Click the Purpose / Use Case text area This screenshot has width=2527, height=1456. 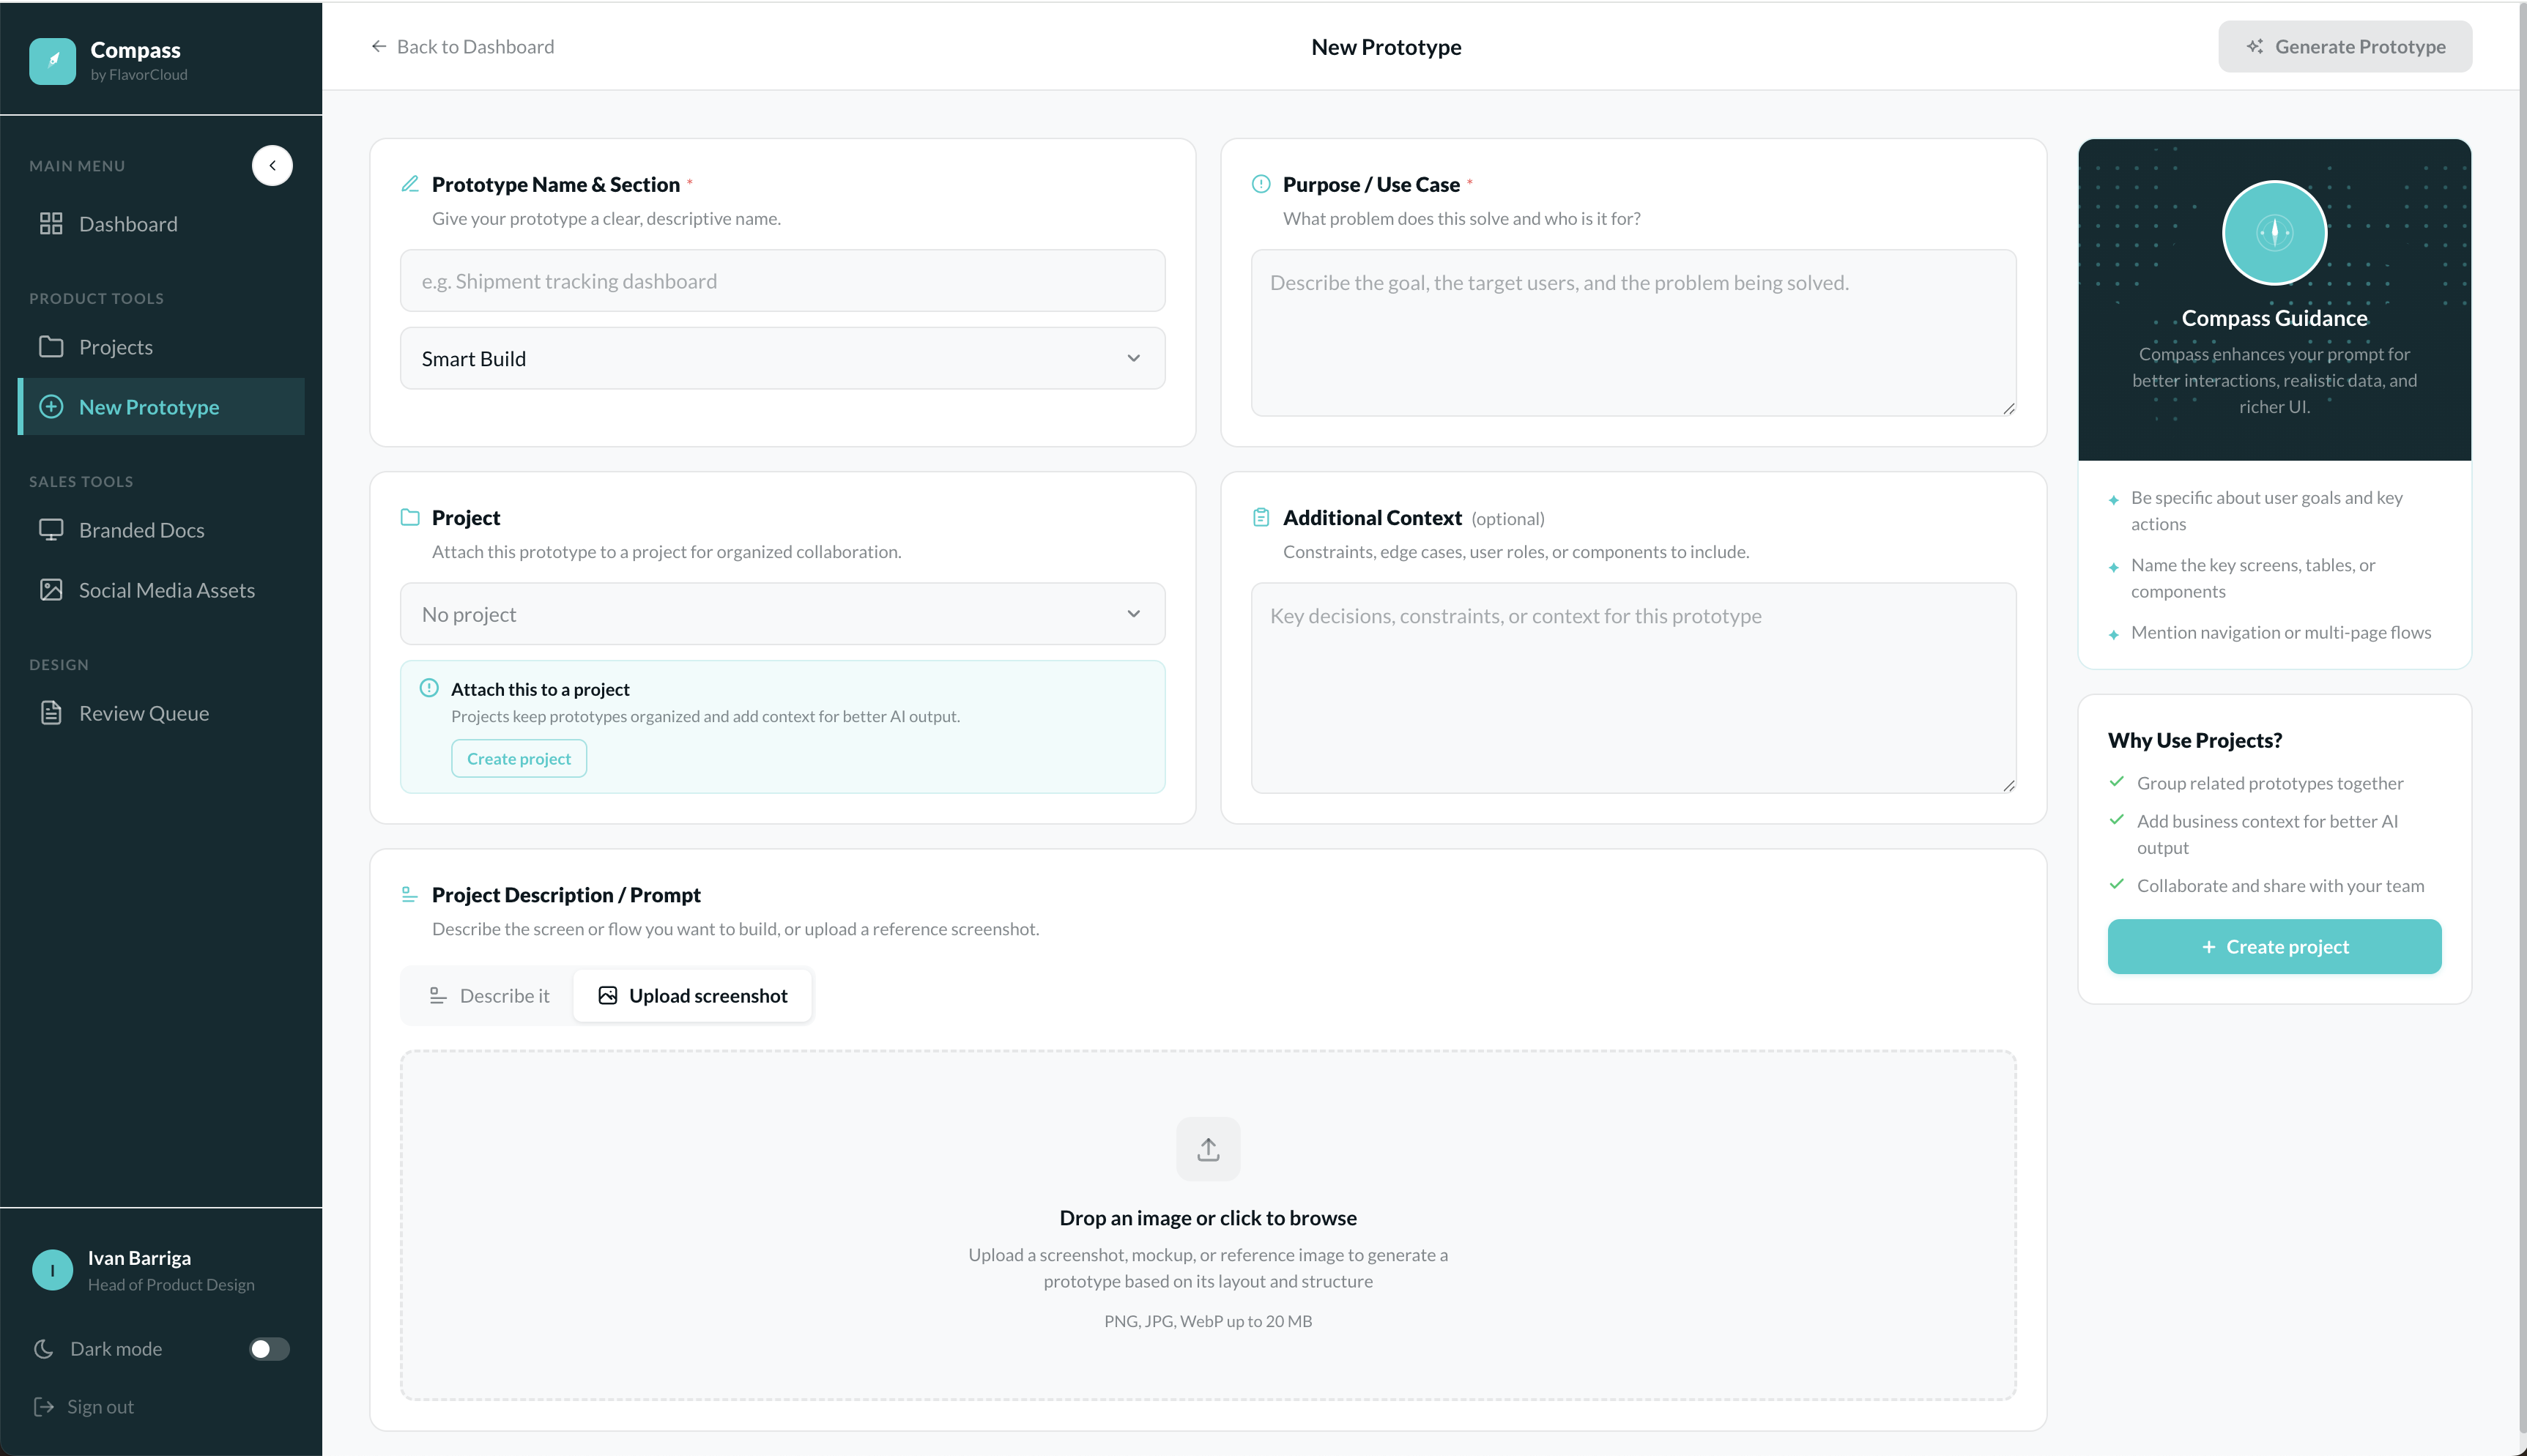[1633, 333]
